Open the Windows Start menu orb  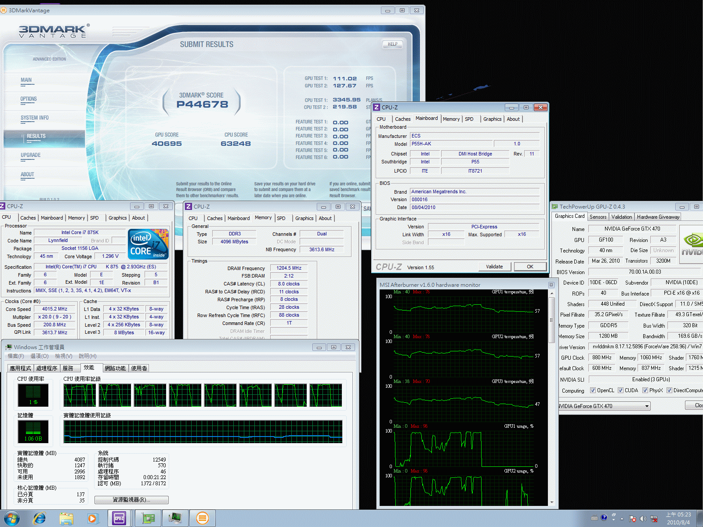tap(12, 518)
